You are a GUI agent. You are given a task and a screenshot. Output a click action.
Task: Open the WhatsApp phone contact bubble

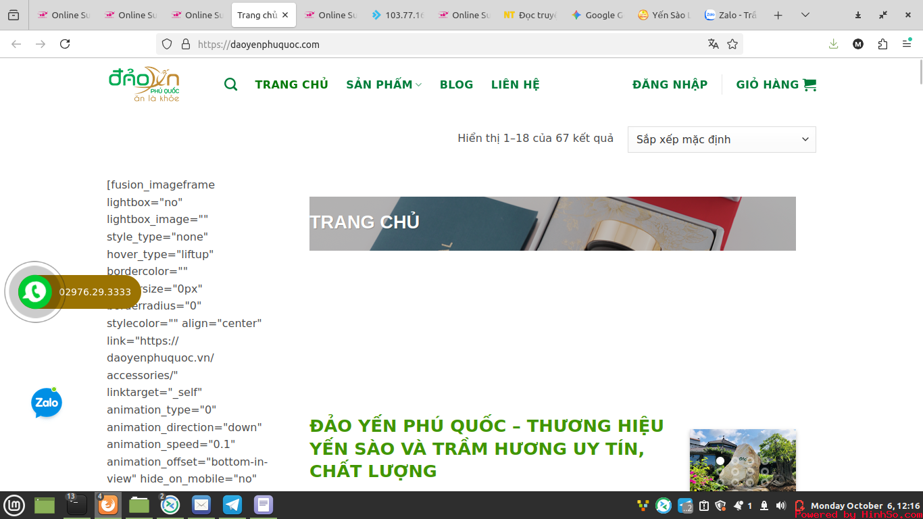[35, 292]
